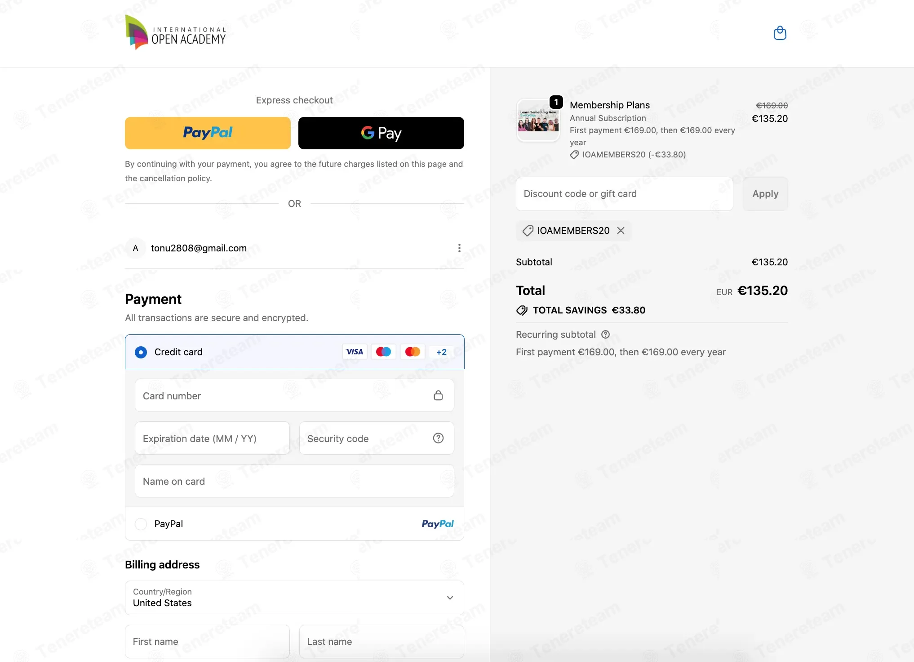Click the Billing address heading
Viewport: 914px width, 662px height.
point(162,565)
